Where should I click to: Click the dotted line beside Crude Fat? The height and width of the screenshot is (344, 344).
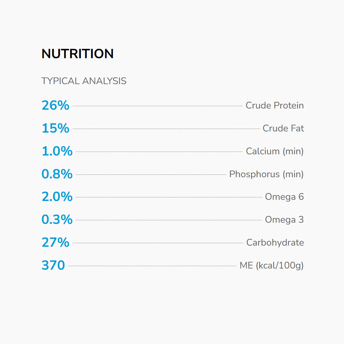166,129
